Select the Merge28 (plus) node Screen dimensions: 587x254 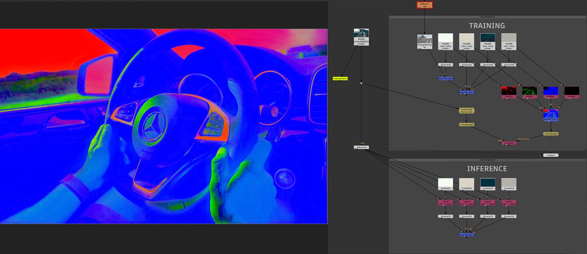(x=467, y=235)
